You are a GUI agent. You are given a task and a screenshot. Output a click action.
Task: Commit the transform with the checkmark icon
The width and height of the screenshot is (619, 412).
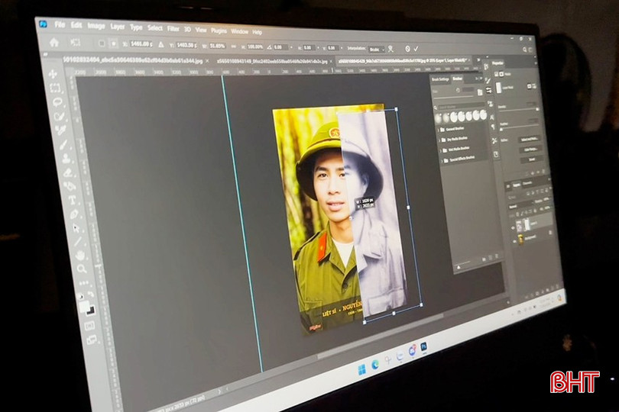pos(417,49)
